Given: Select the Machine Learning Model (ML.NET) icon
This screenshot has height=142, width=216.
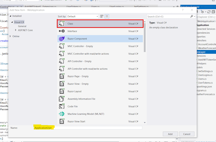Looking at the screenshot, I should click(x=62, y=114).
